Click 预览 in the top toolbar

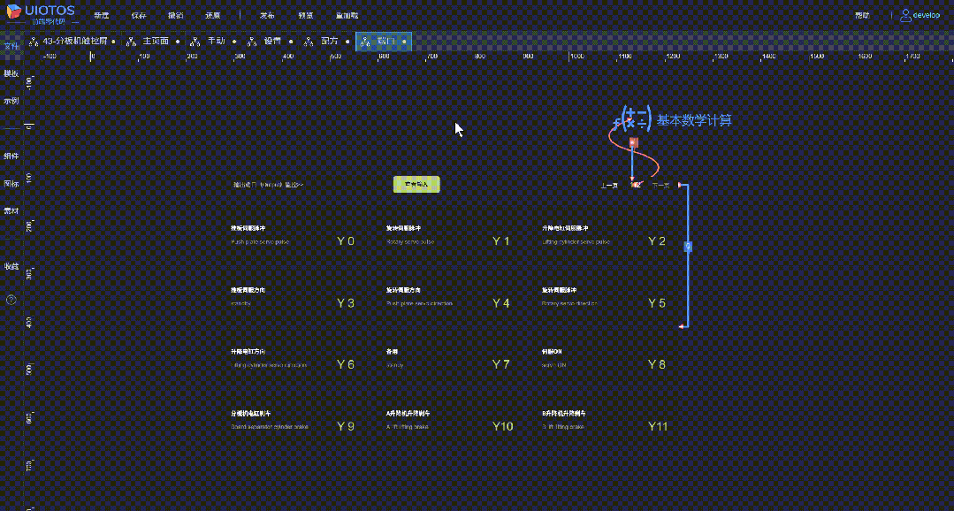[x=306, y=15]
